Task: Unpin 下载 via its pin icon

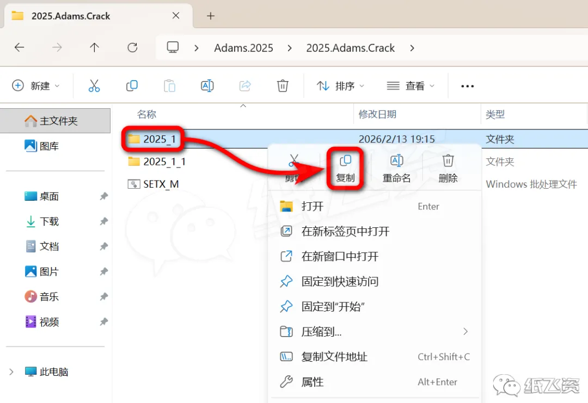Action: [x=104, y=221]
